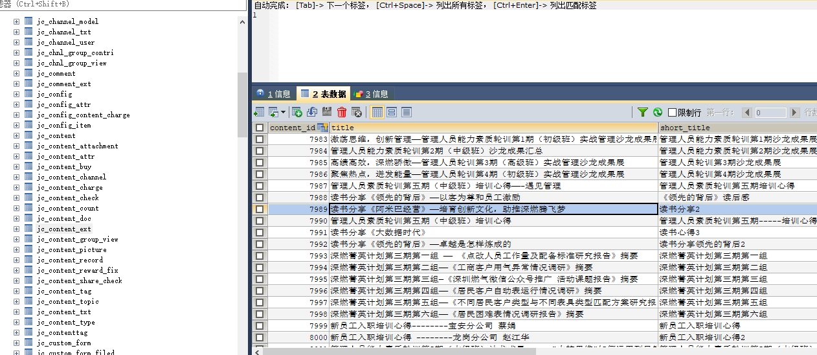Switch to grid view mode icon
This screenshot has height=355, width=817.
(377, 112)
